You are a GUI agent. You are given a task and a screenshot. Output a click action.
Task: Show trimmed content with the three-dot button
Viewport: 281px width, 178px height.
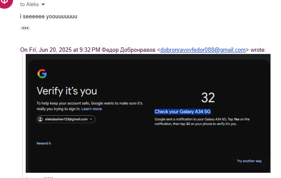[25, 28]
